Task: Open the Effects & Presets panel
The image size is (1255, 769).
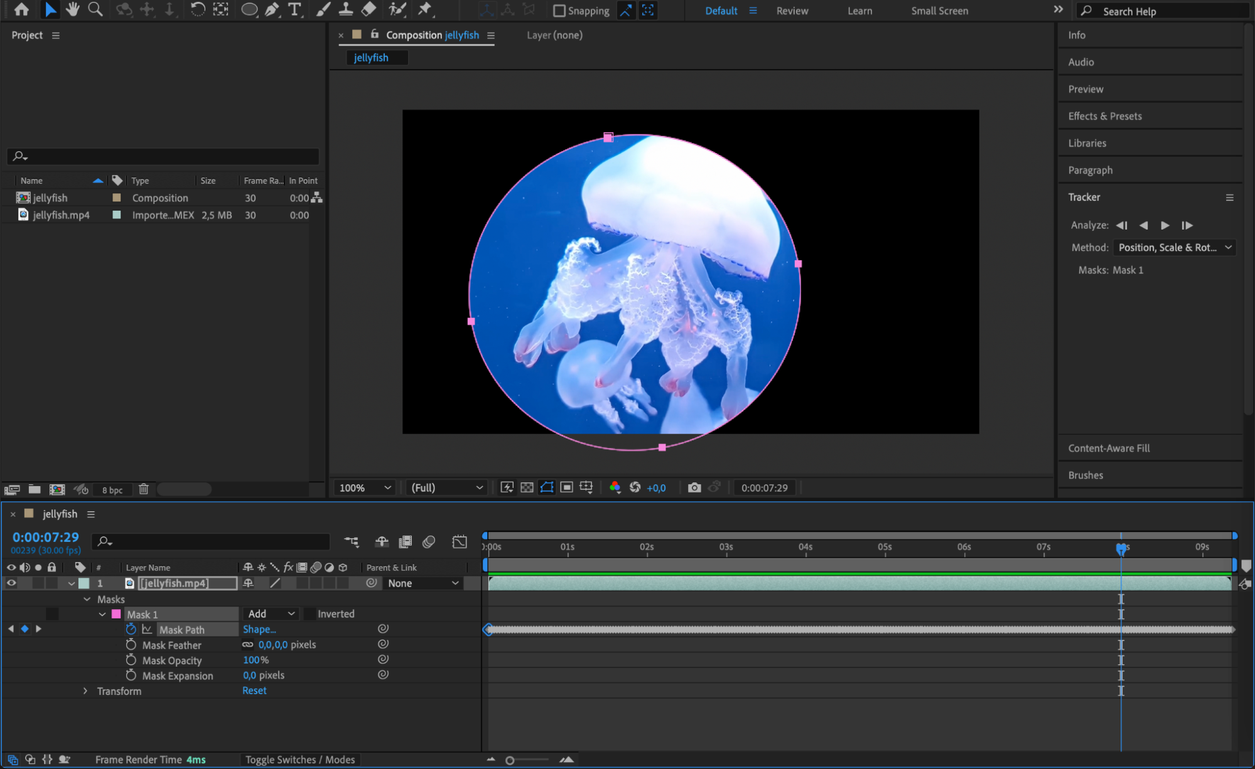Action: pyautogui.click(x=1105, y=116)
